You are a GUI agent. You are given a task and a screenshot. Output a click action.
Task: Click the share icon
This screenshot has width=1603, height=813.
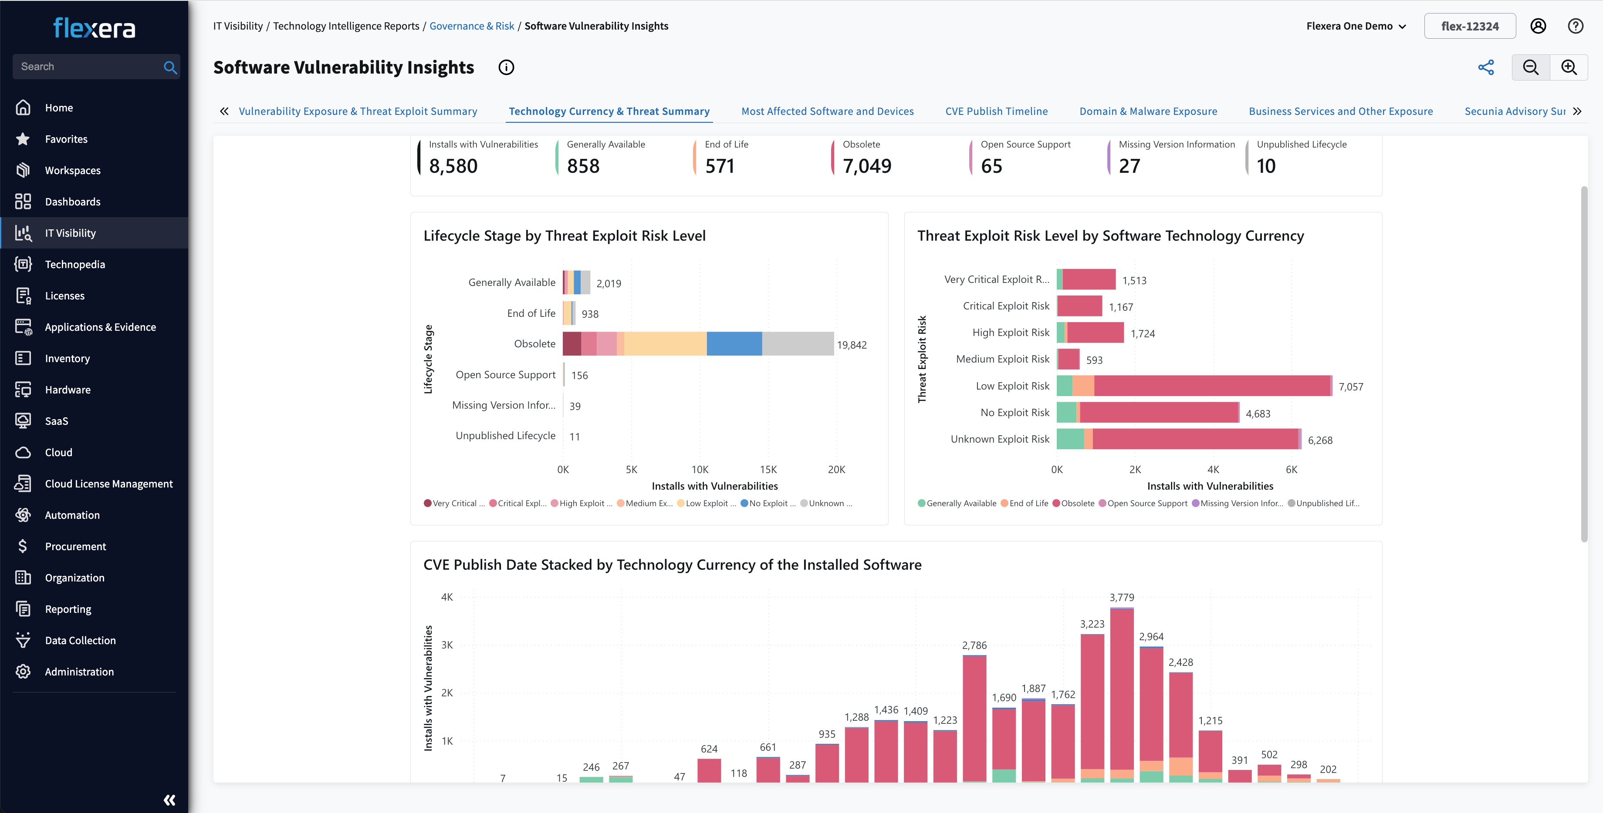[x=1486, y=67]
